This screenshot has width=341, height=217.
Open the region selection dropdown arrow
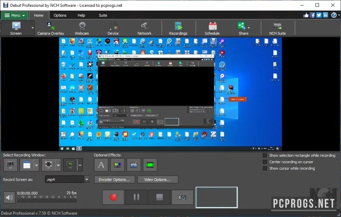[x=58, y=165]
